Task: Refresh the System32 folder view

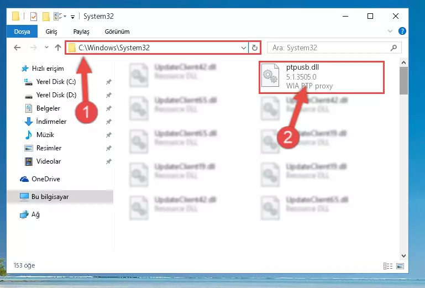Action: point(255,48)
